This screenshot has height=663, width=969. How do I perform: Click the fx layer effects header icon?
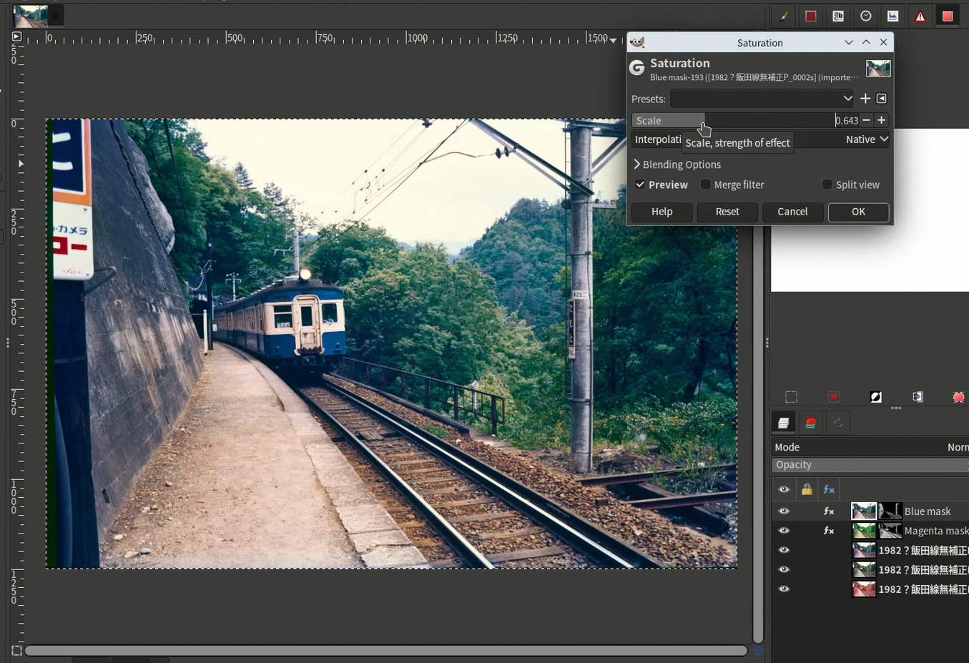click(829, 490)
